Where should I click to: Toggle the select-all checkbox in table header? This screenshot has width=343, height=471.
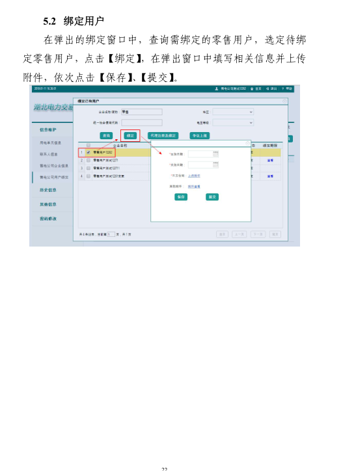tap(89, 145)
